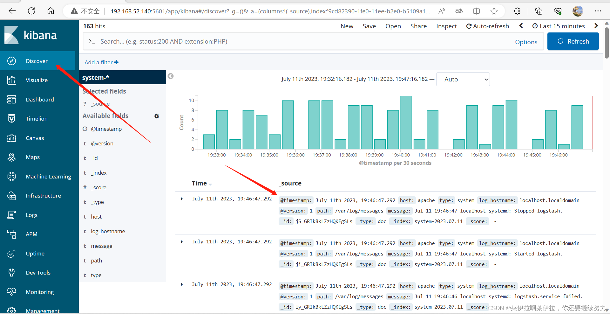Open search Options link
This screenshot has width=610, height=314.
point(526,42)
